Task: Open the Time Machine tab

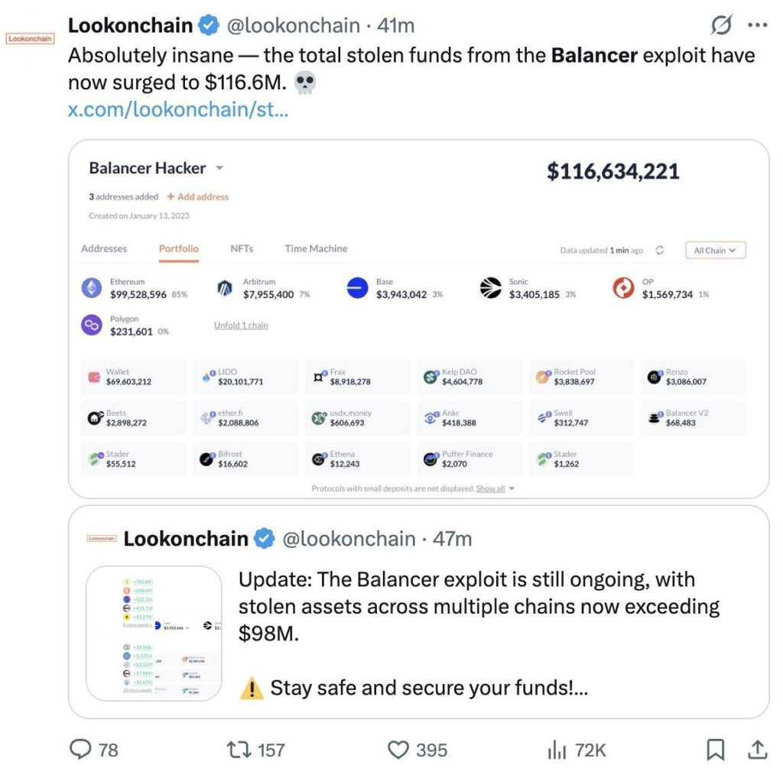Action: pos(316,248)
